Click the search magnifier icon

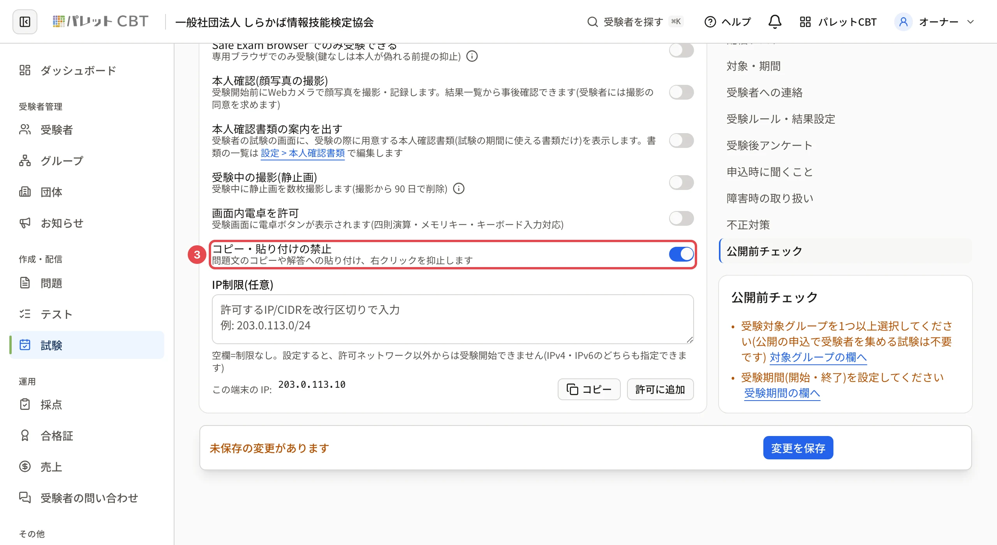click(592, 22)
